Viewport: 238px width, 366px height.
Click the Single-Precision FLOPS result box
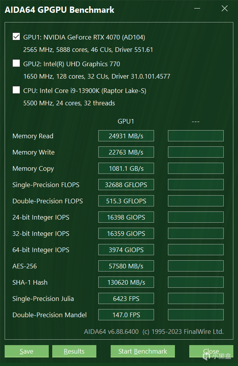tap(126, 185)
